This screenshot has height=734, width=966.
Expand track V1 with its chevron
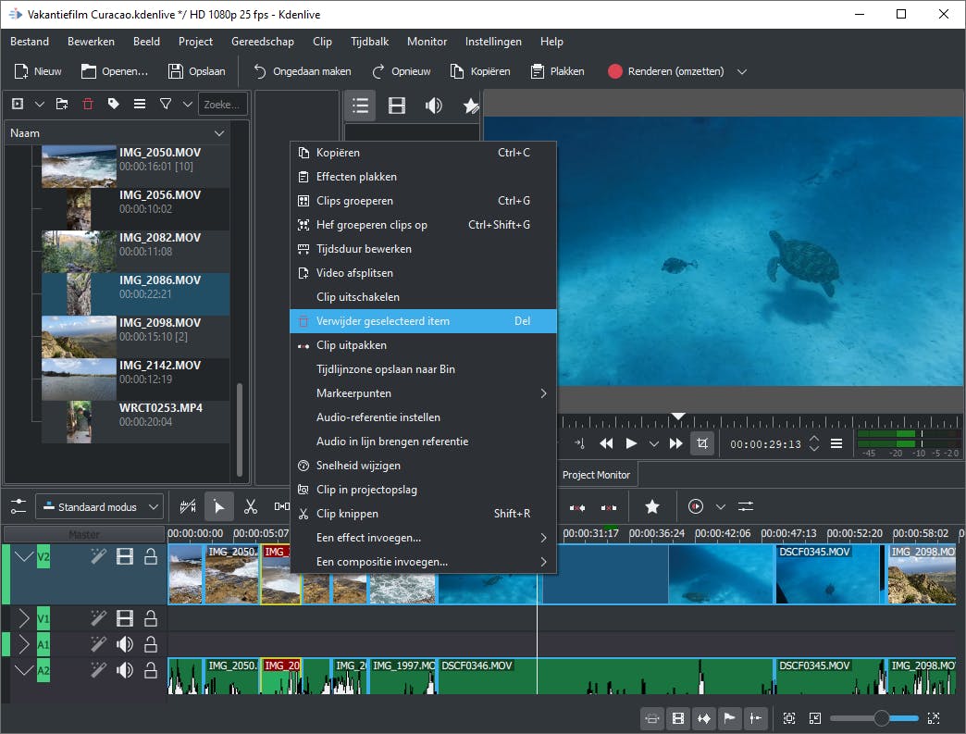(x=24, y=618)
